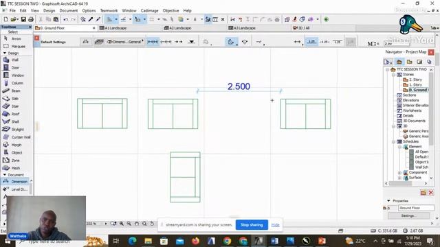Collapse the Schedules tree node

point(393,141)
